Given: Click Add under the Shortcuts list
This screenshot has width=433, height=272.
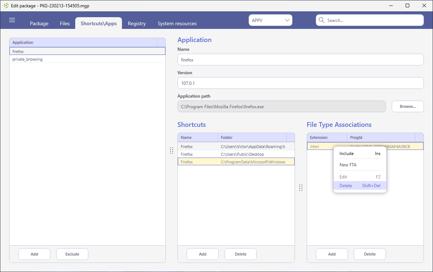Looking at the screenshot, I should (x=203, y=254).
